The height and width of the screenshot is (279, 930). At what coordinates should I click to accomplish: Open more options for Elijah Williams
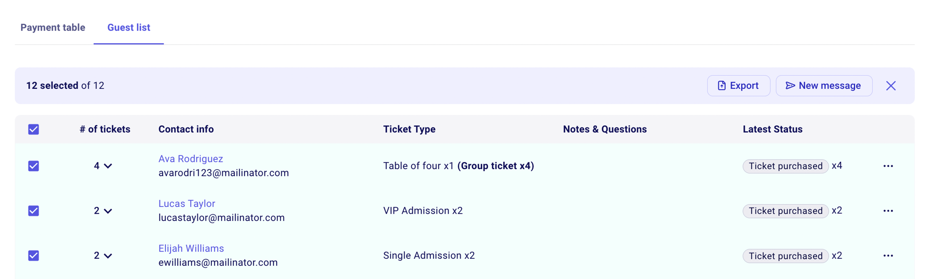tap(888, 256)
